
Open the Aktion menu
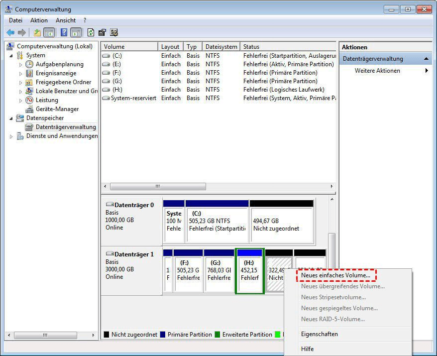click(x=39, y=20)
